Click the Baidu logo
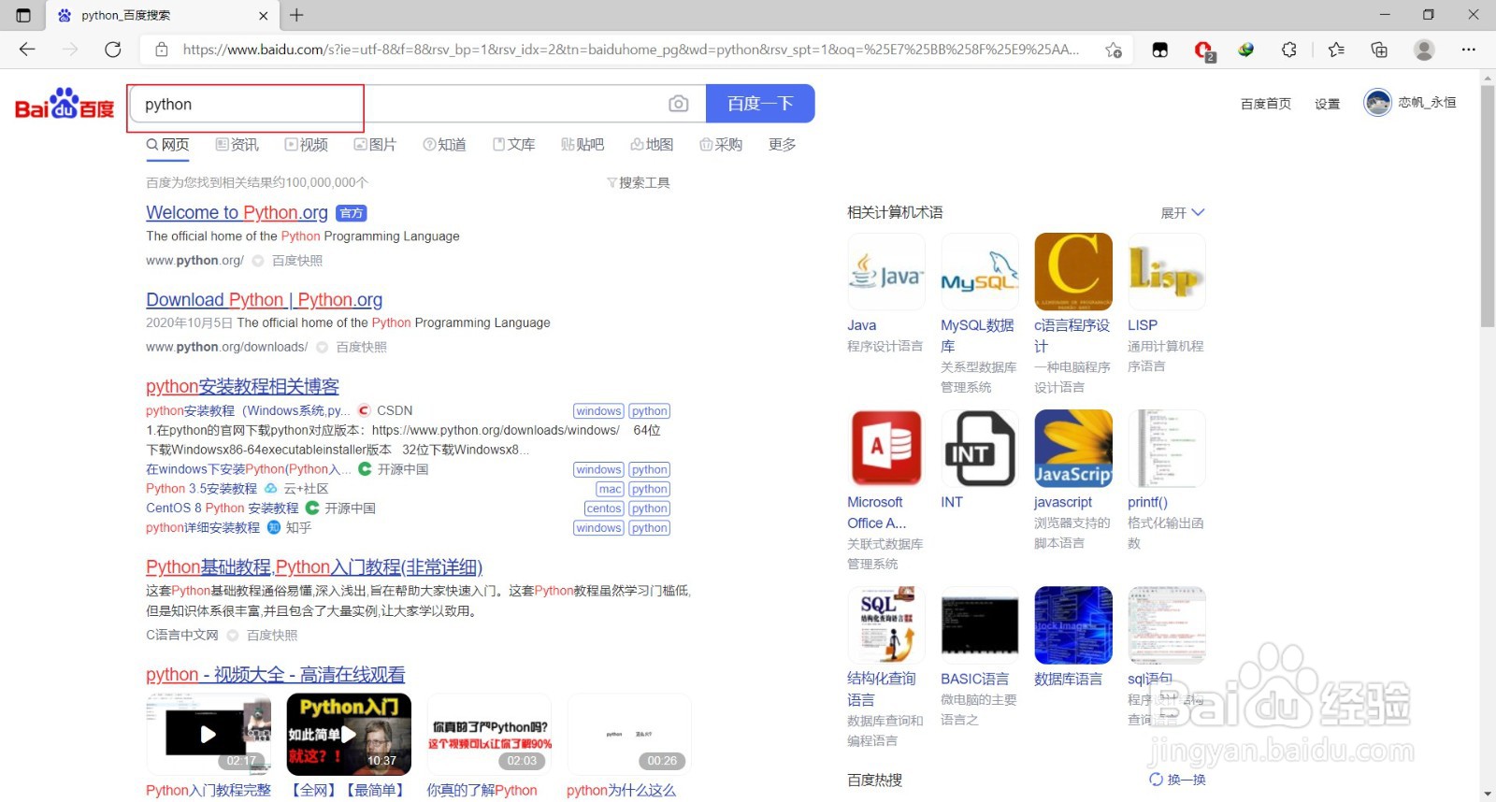Image resolution: width=1496 pixels, height=802 pixels. coord(65,104)
